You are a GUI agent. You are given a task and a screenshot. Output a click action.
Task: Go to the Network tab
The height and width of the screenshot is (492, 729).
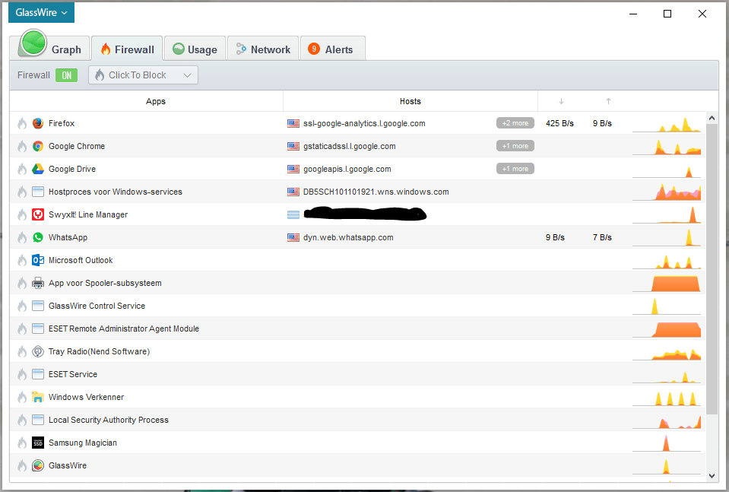[x=263, y=49]
